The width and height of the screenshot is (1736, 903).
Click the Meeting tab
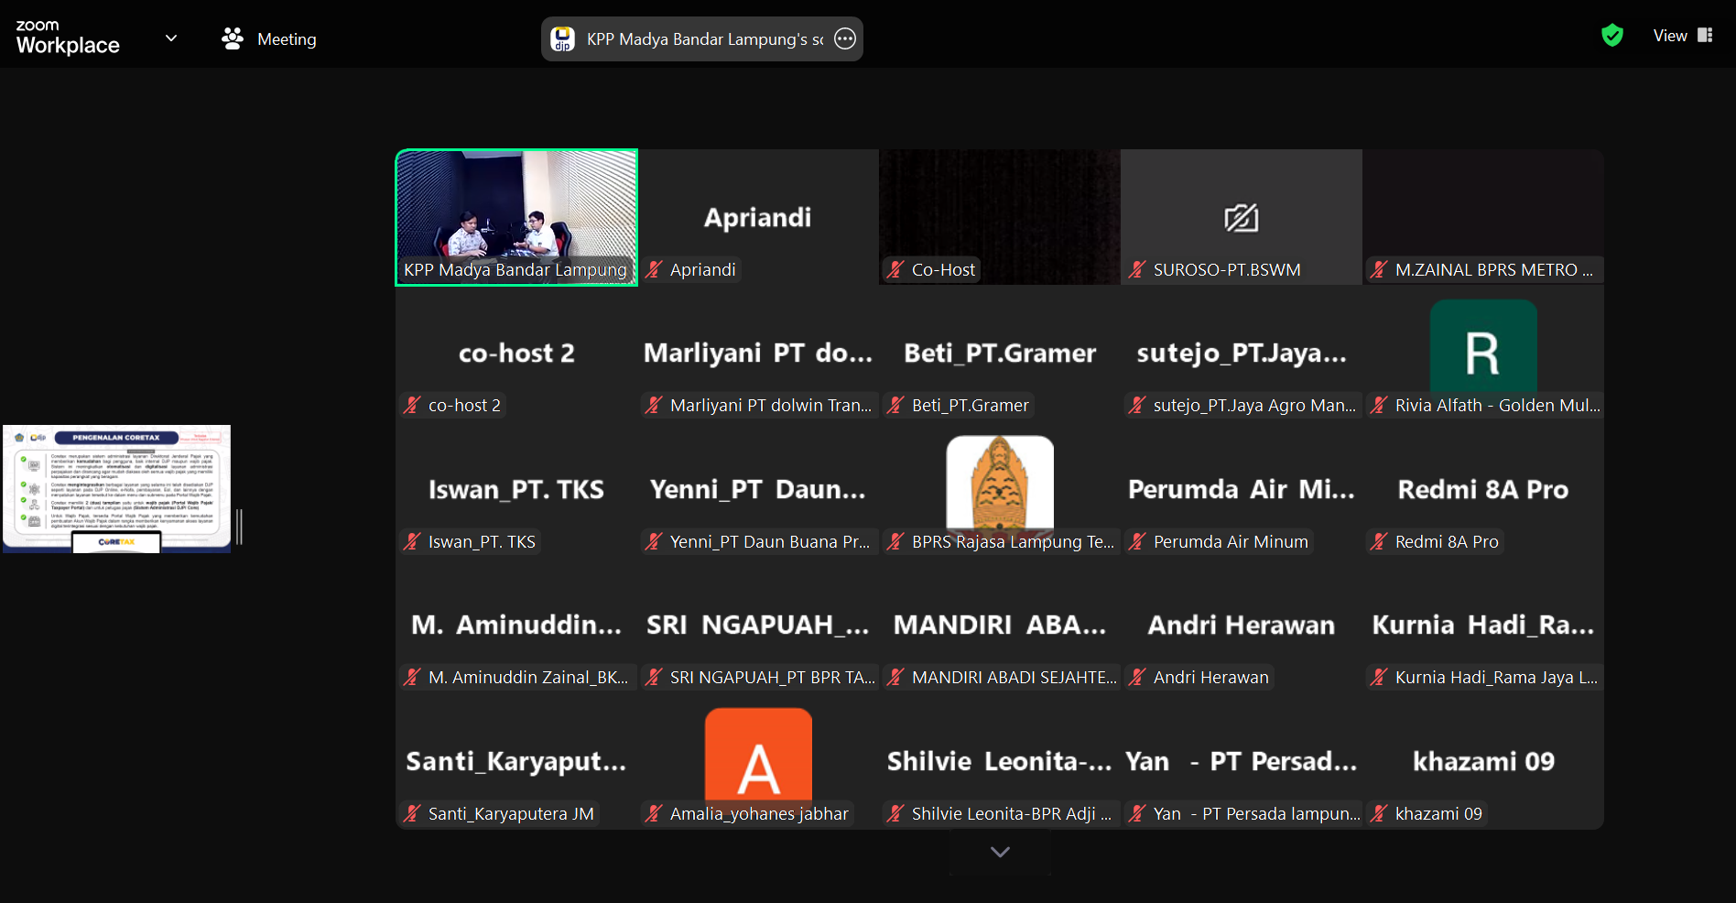[286, 39]
